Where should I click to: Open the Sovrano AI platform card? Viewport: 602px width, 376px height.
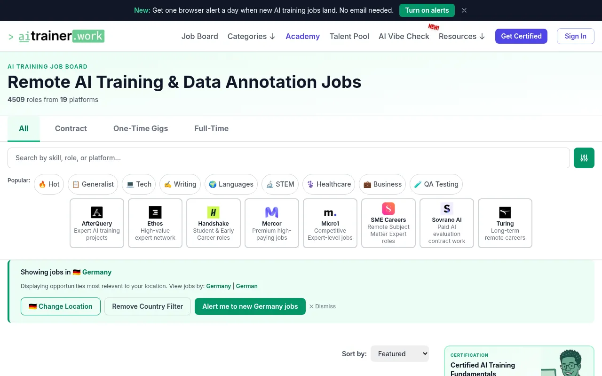tap(447, 223)
